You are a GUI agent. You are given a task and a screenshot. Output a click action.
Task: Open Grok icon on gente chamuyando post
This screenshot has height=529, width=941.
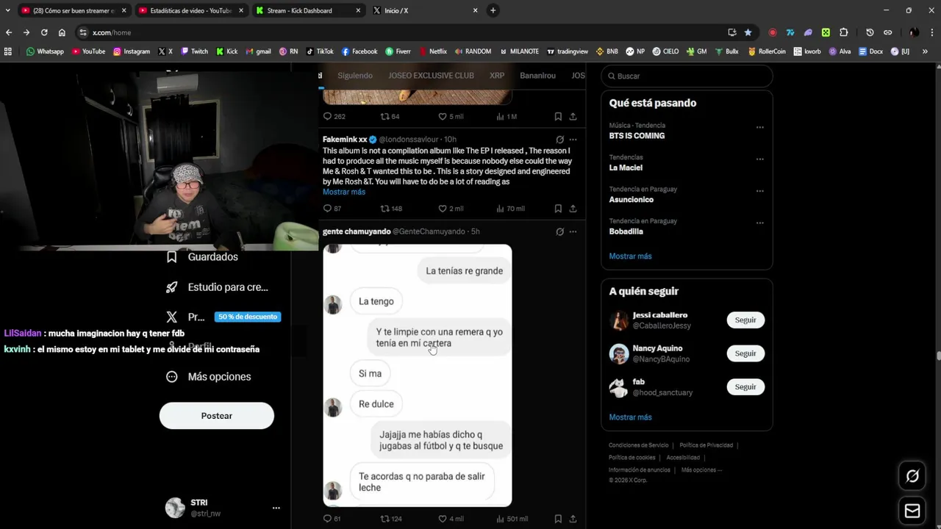point(559,231)
